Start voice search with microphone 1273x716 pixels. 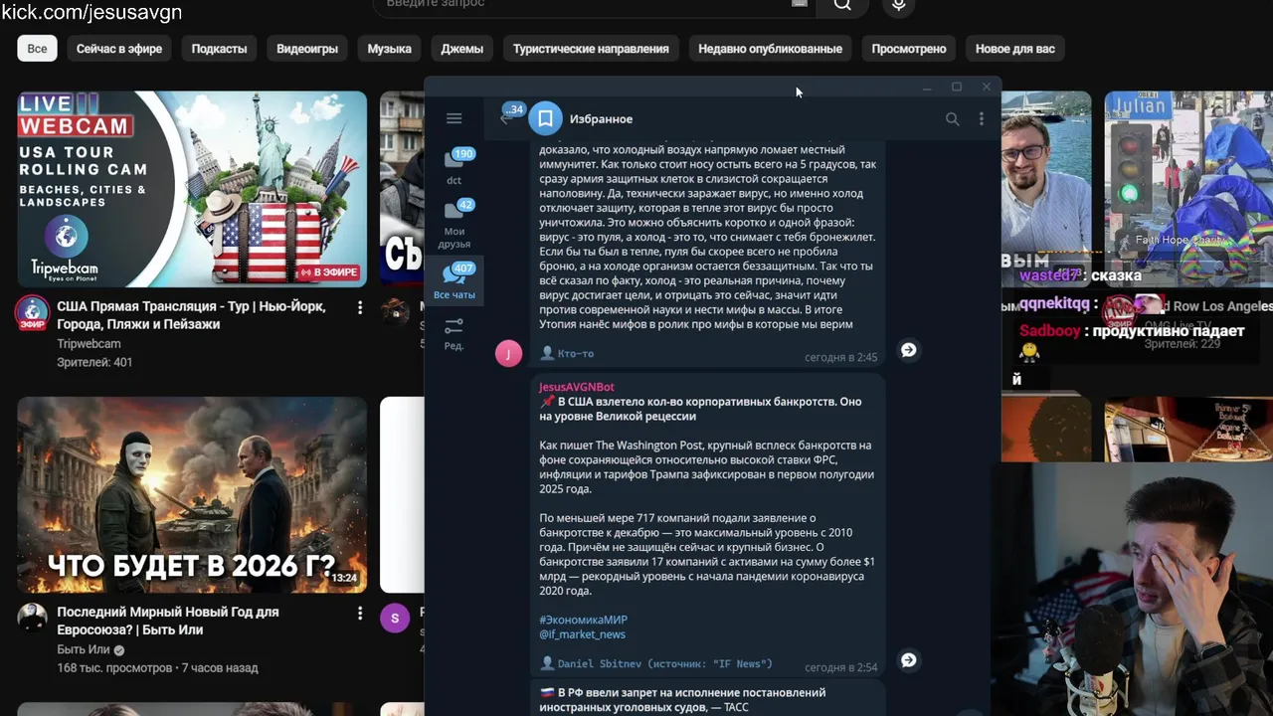click(898, 5)
